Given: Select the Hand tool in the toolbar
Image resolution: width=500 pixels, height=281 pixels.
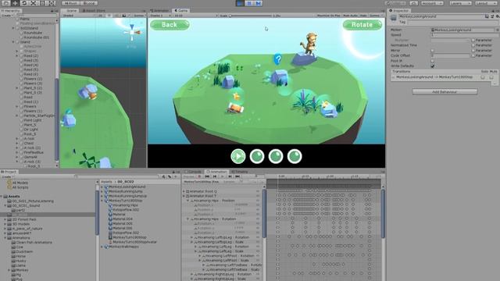Looking at the screenshot, I should 6,3.
